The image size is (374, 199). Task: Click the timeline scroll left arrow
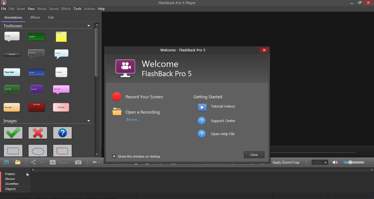click(33, 170)
